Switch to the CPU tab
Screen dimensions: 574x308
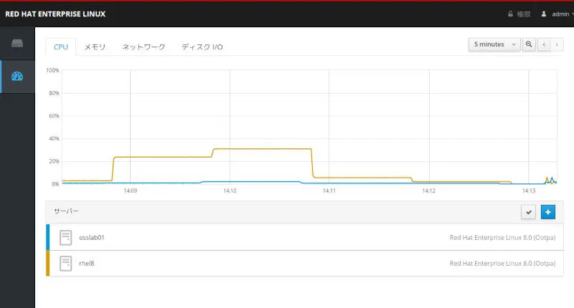pos(61,47)
